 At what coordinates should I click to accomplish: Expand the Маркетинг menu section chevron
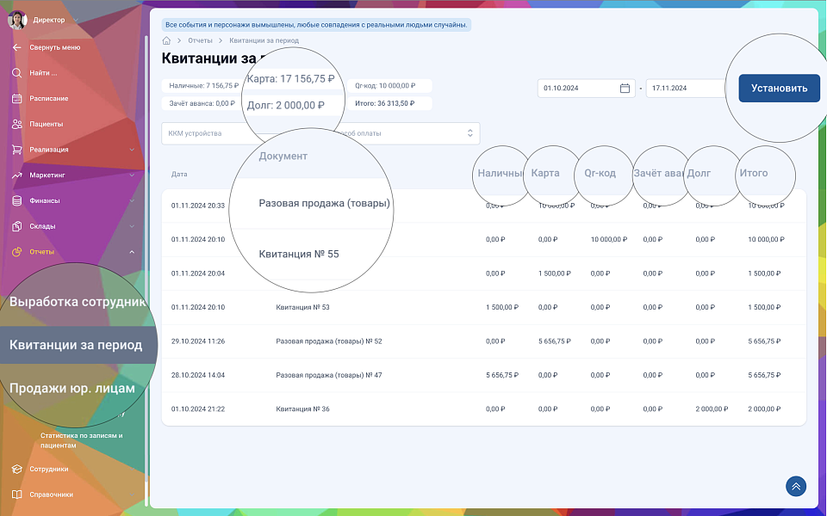click(x=132, y=175)
